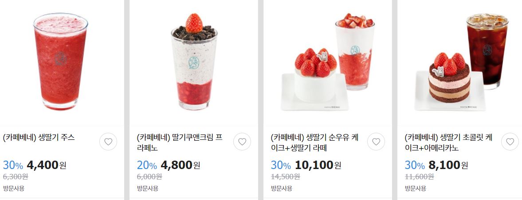Open (카페베네) 생딸기 주스 product title

click(x=39, y=137)
